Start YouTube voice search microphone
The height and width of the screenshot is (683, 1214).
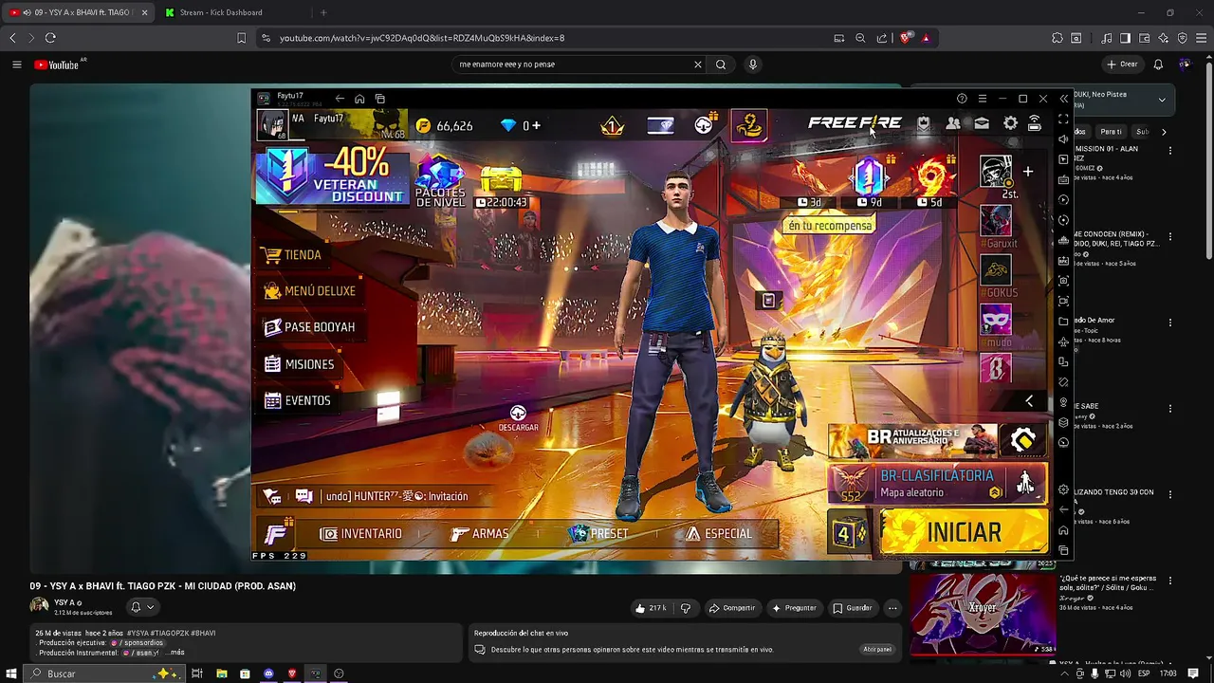(753, 65)
